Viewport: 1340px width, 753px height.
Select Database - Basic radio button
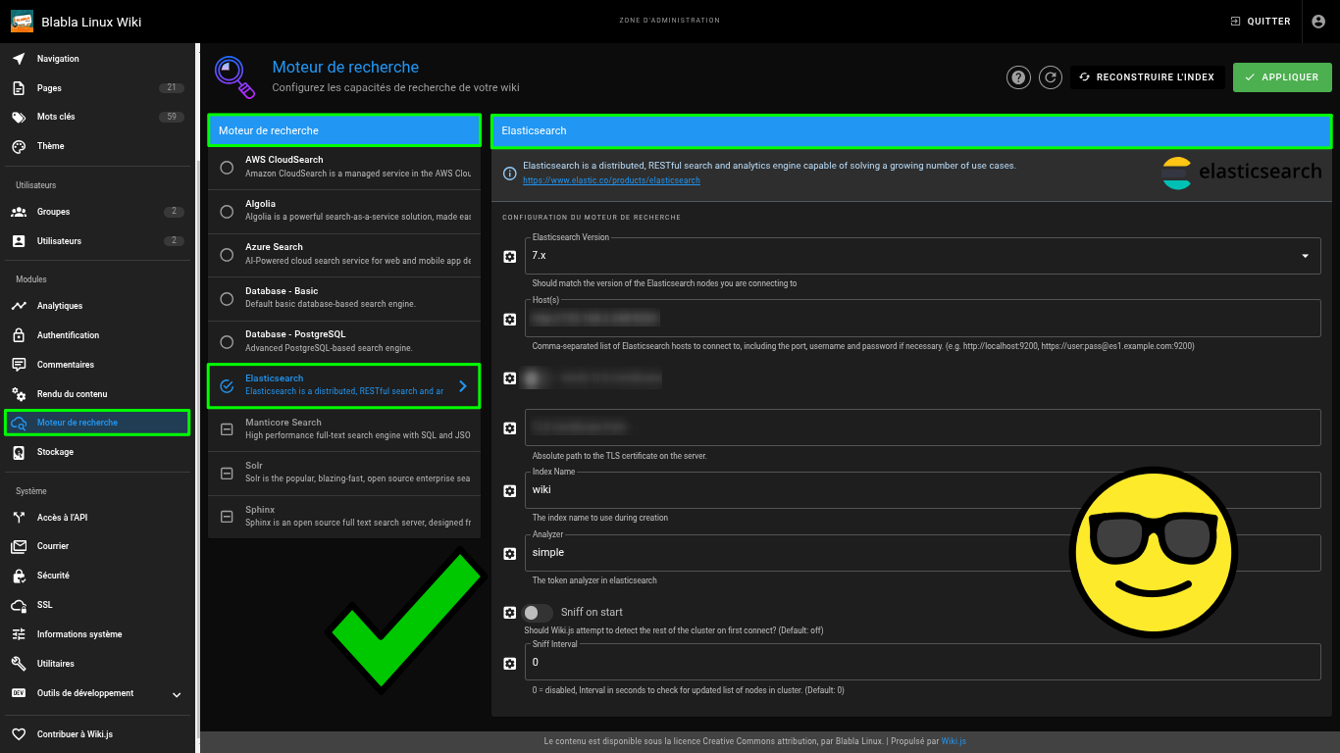(x=227, y=298)
